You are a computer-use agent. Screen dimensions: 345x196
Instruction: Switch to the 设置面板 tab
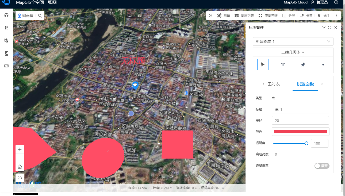[x=305, y=84]
